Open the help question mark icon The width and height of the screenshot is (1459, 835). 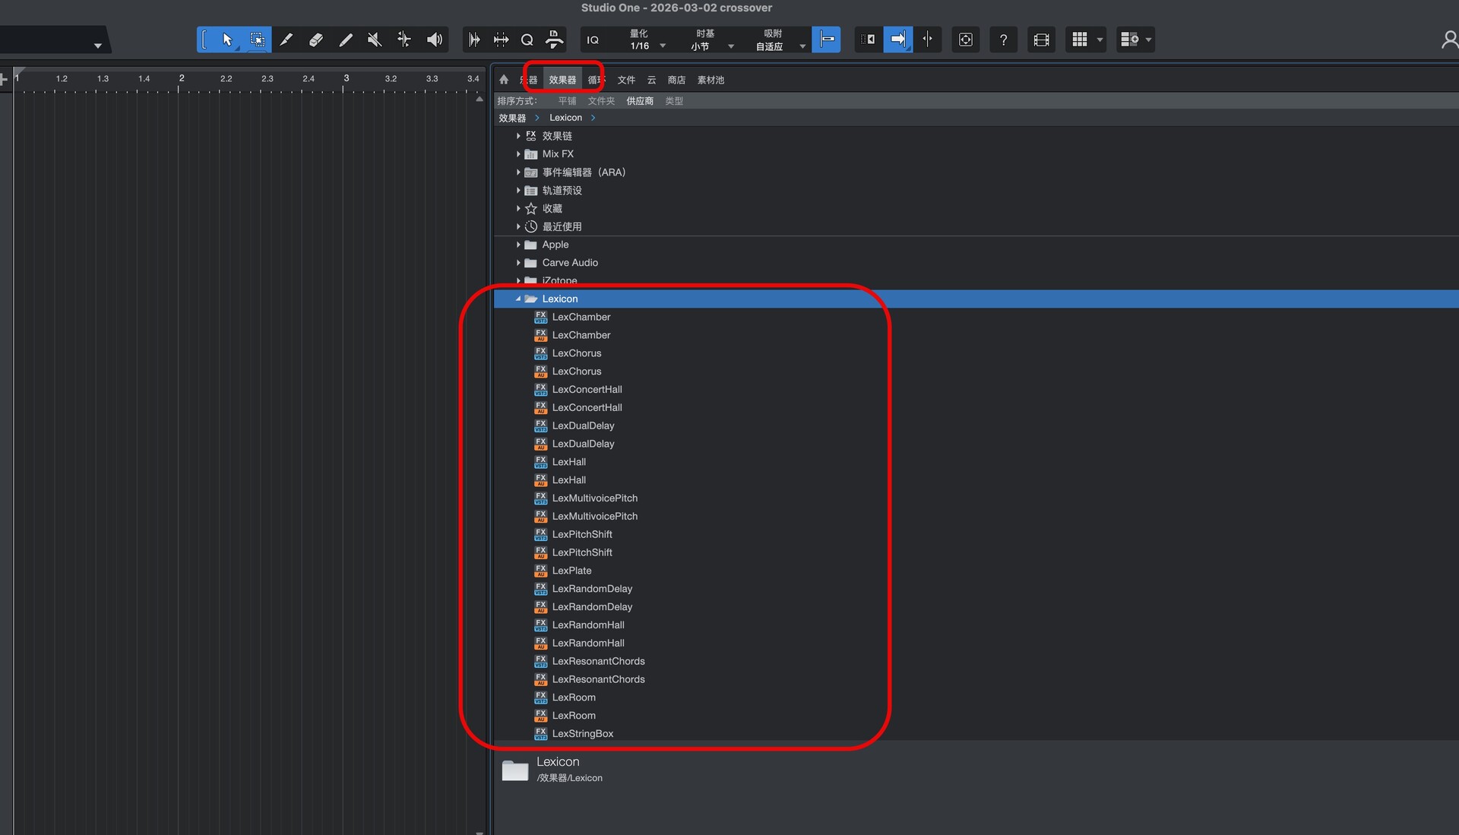pyautogui.click(x=1003, y=40)
